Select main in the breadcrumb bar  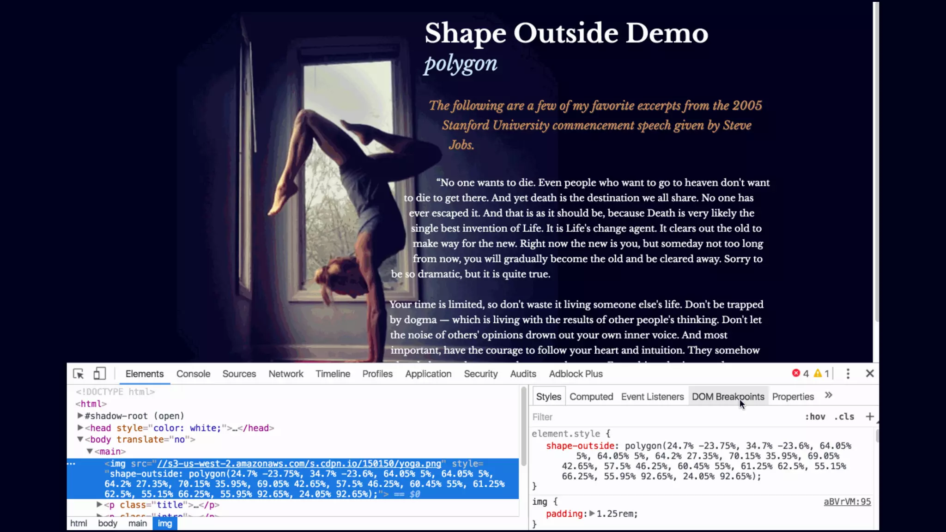tap(137, 523)
